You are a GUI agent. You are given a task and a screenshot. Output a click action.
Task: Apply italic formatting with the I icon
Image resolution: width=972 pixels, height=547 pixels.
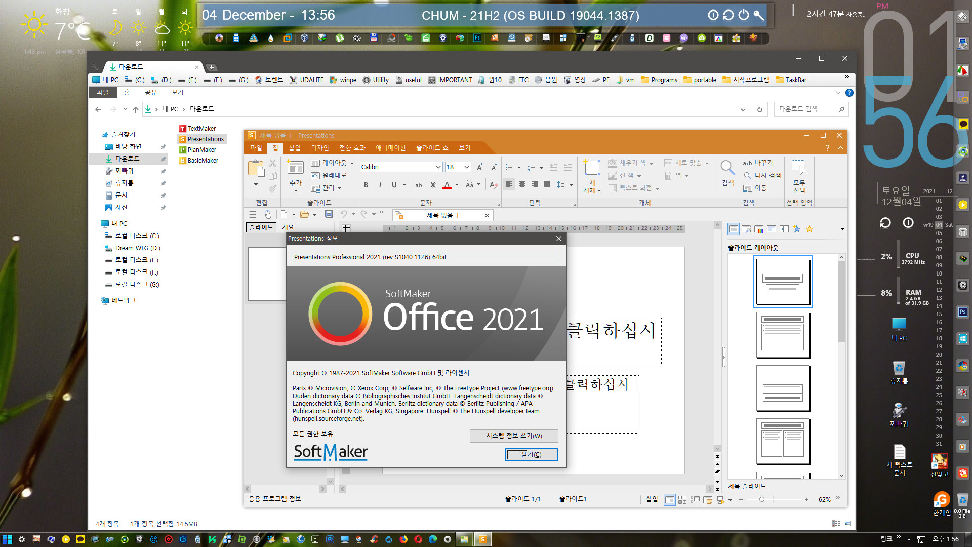click(380, 185)
